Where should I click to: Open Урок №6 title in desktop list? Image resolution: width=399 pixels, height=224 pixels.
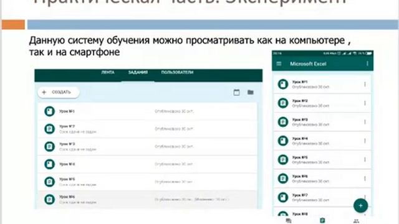[x=67, y=197]
